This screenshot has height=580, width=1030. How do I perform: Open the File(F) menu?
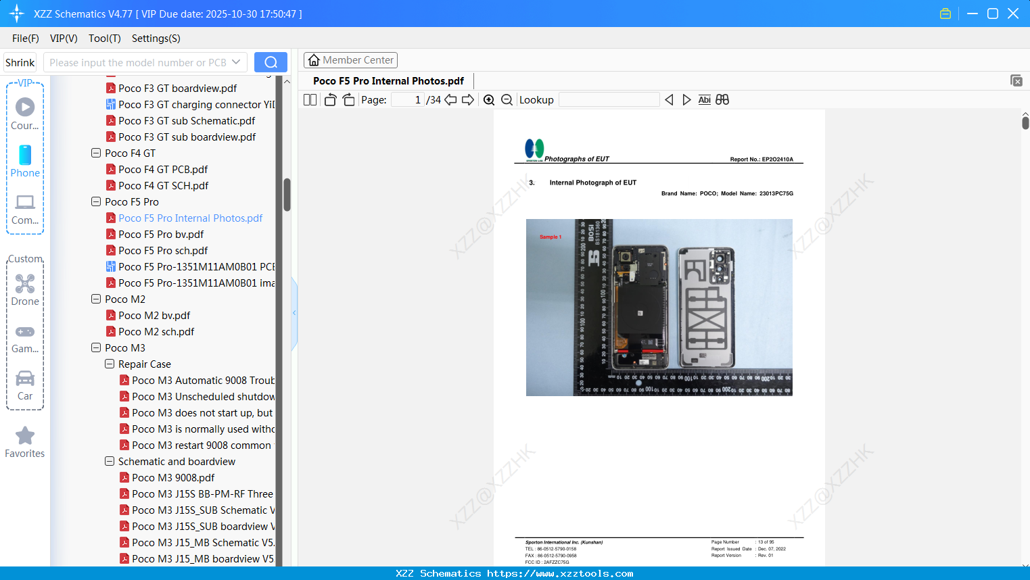[x=26, y=39]
